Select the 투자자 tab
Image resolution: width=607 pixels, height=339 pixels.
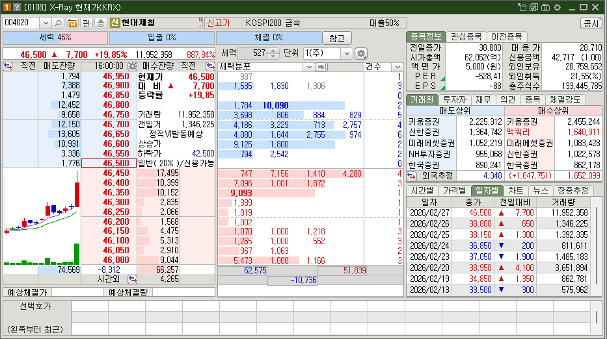(x=455, y=99)
